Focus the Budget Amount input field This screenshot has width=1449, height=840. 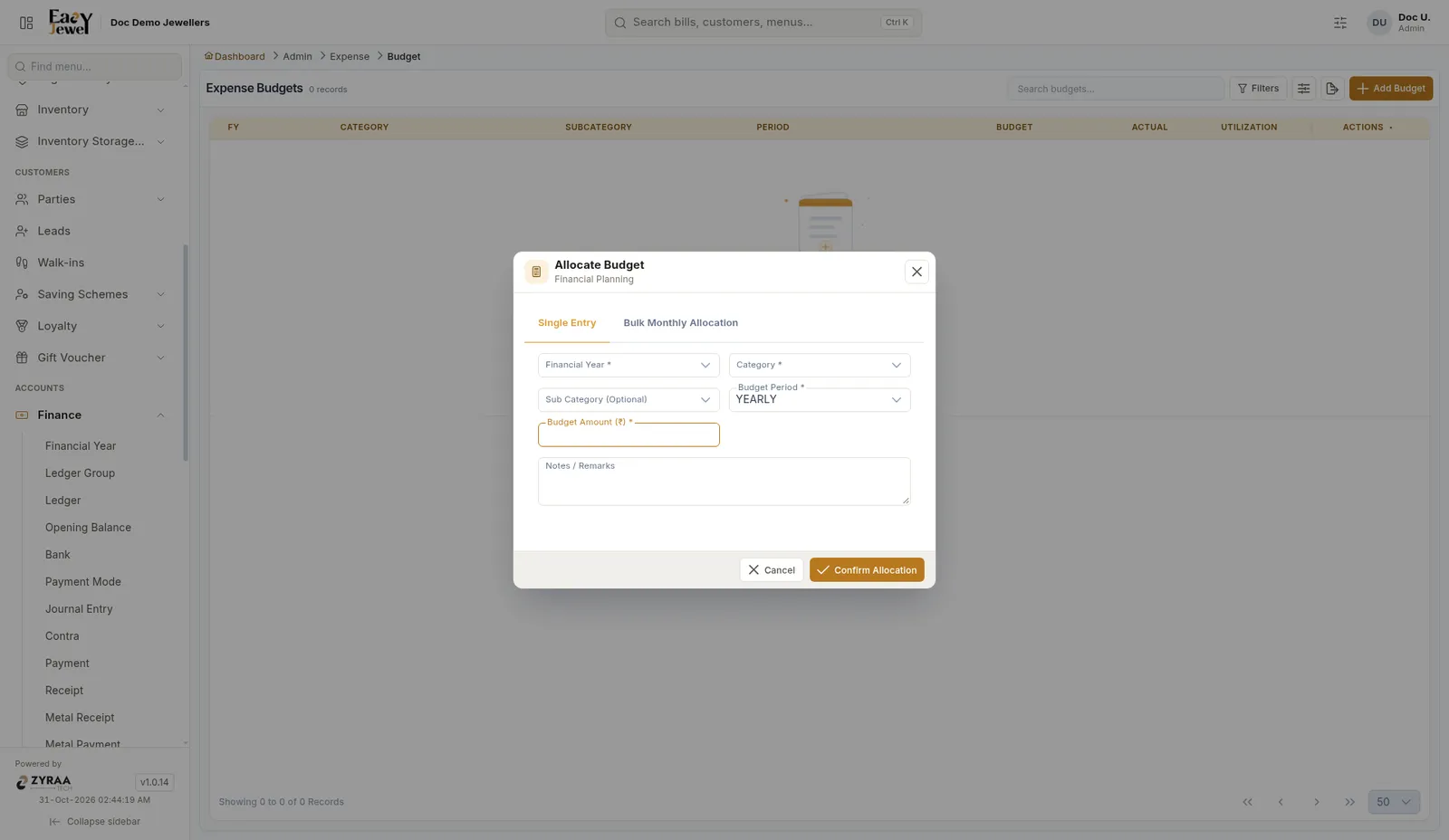pyautogui.click(x=629, y=434)
